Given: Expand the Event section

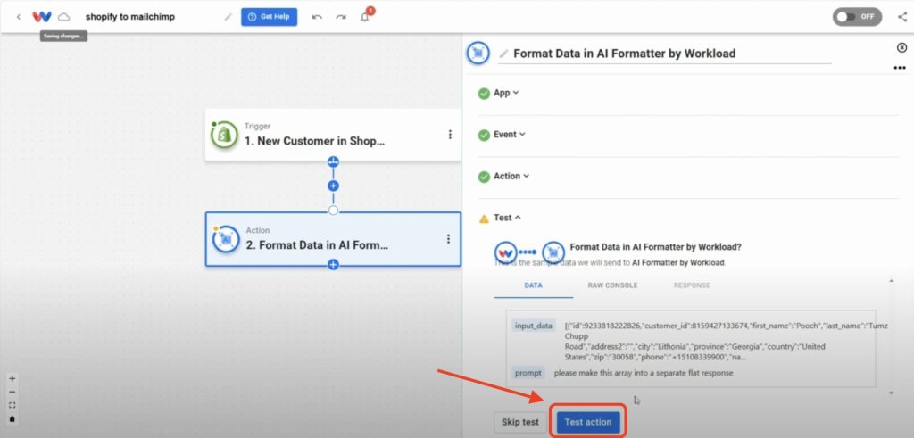Looking at the screenshot, I should (510, 135).
